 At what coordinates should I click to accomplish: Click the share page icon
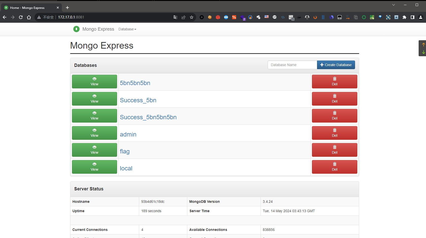point(183,17)
